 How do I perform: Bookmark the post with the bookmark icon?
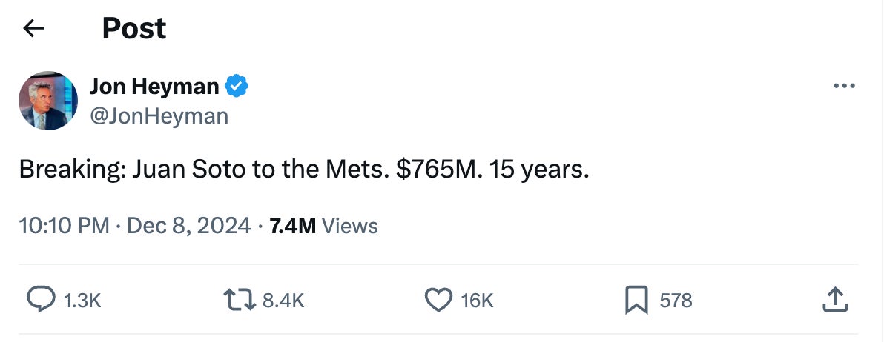tap(636, 300)
